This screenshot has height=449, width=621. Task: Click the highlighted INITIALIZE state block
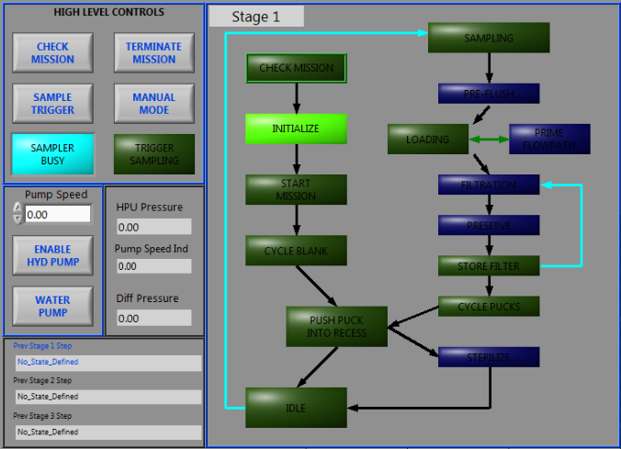coord(296,129)
